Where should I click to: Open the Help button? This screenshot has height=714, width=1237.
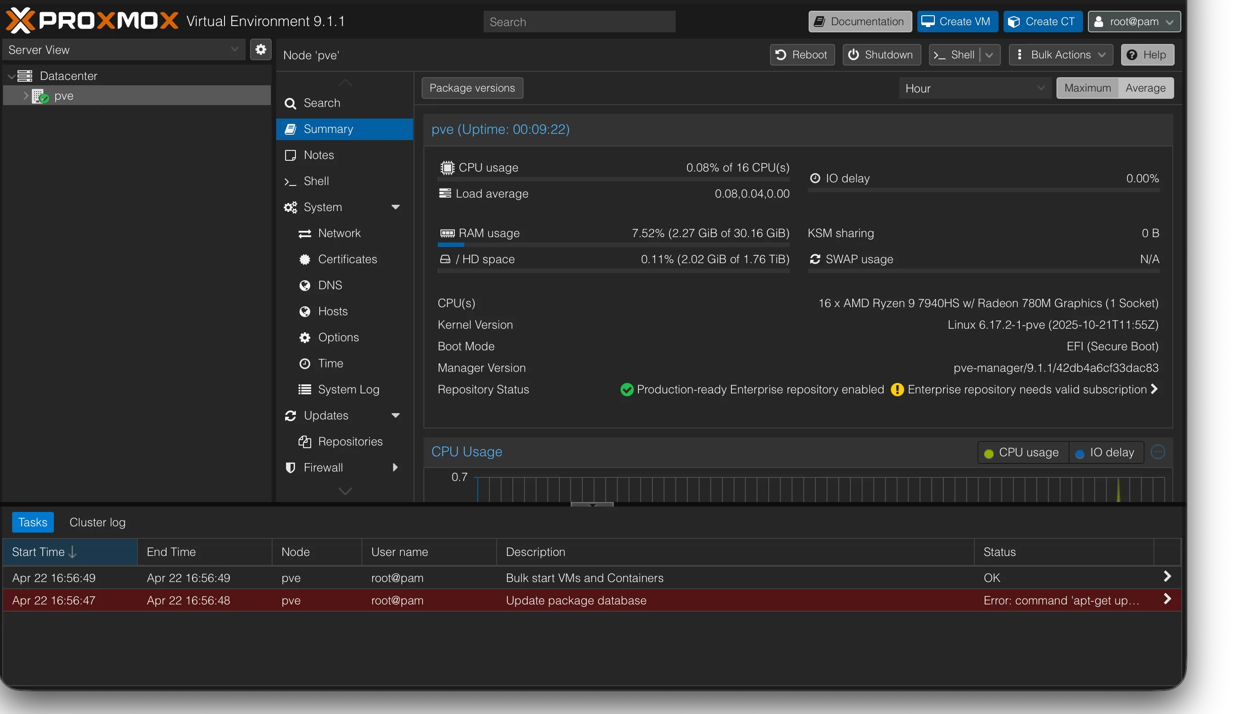[1147, 54]
